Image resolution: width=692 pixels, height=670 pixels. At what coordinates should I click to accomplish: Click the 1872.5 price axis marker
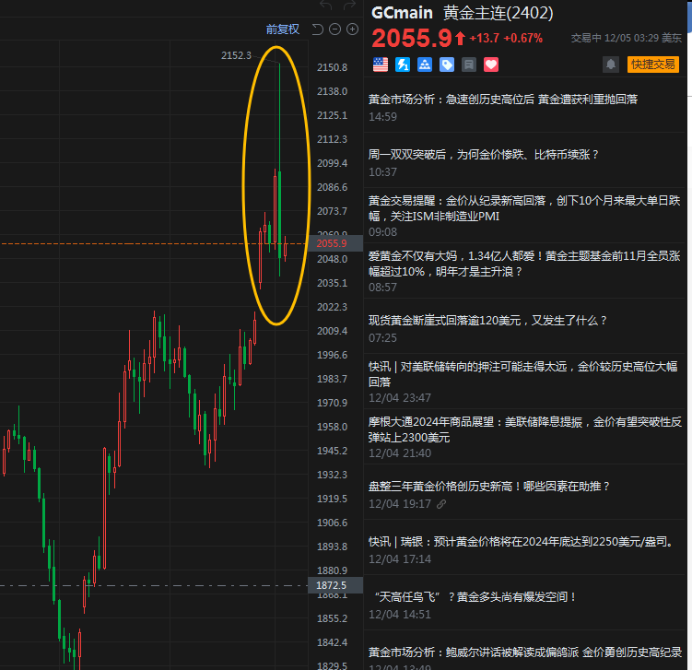[335, 585]
